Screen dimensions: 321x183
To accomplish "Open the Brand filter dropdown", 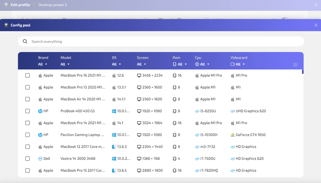I will point(43,64).
